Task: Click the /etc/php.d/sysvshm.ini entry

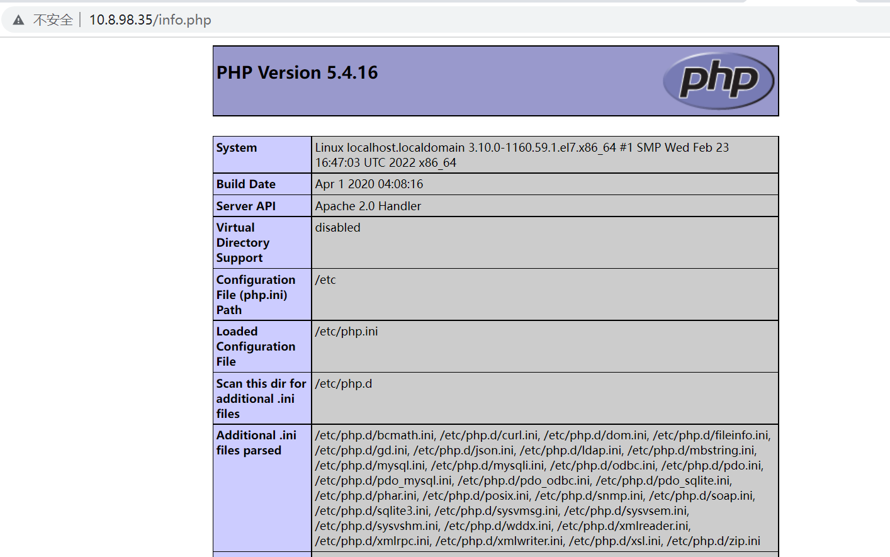Action: click(x=377, y=526)
